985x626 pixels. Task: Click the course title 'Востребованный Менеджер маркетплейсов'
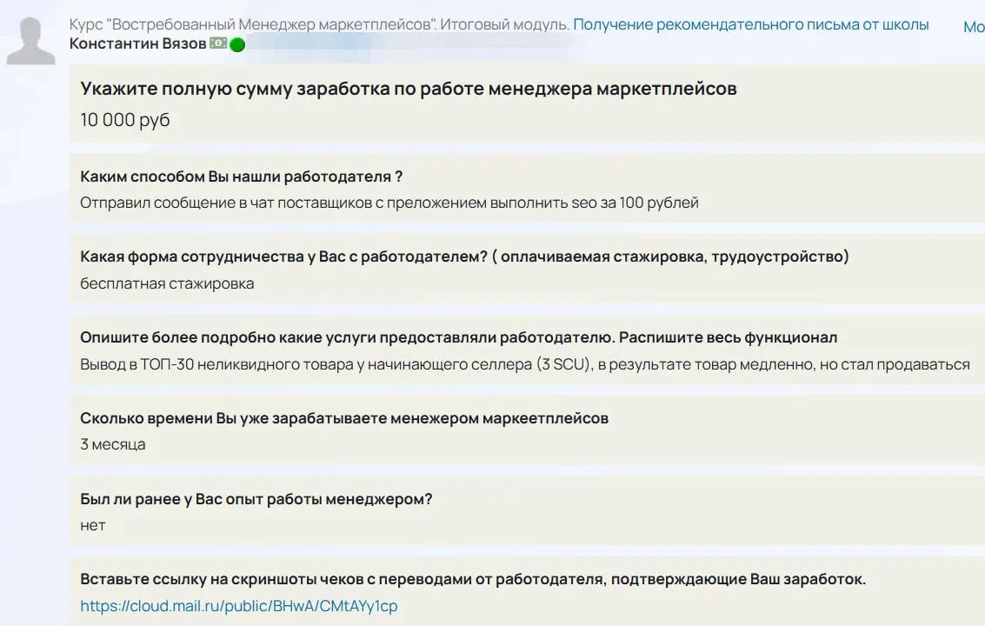272,24
